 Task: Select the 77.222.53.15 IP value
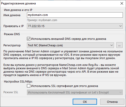coord(36,26)
